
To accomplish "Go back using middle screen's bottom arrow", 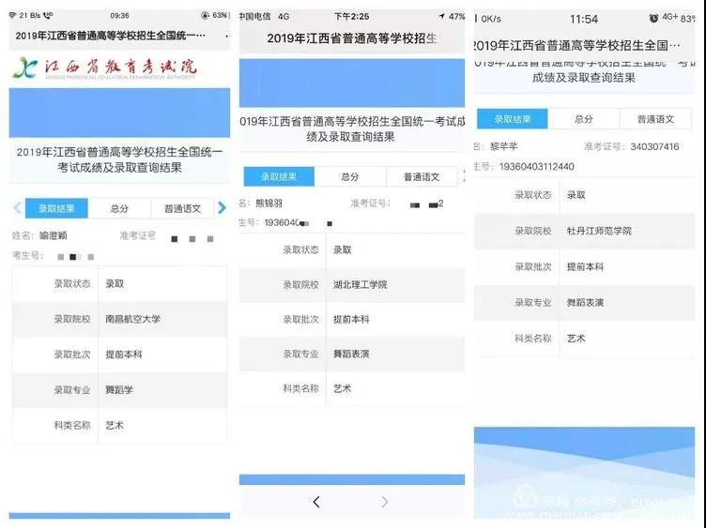I will pyautogui.click(x=316, y=502).
